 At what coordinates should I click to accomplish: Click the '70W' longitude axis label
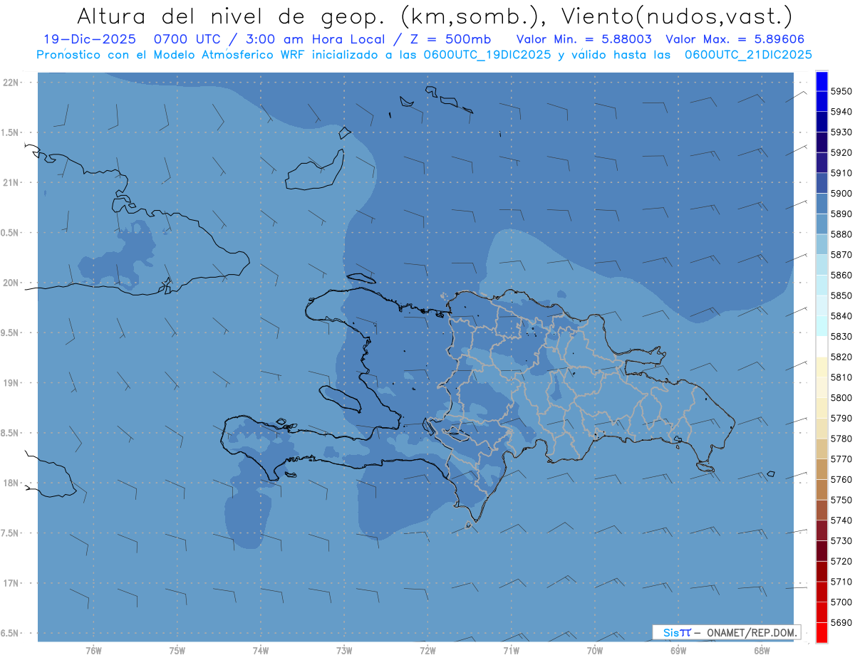tap(595, 651)
